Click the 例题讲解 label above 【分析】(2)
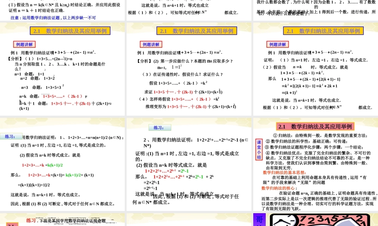The image size is (378, 226). tap(151, 44)
